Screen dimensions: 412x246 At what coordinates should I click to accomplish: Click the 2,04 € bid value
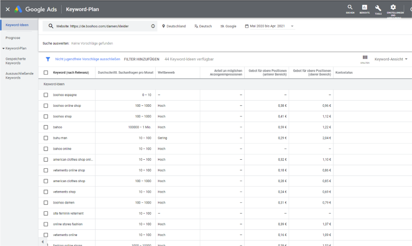[x=327, y=138]
